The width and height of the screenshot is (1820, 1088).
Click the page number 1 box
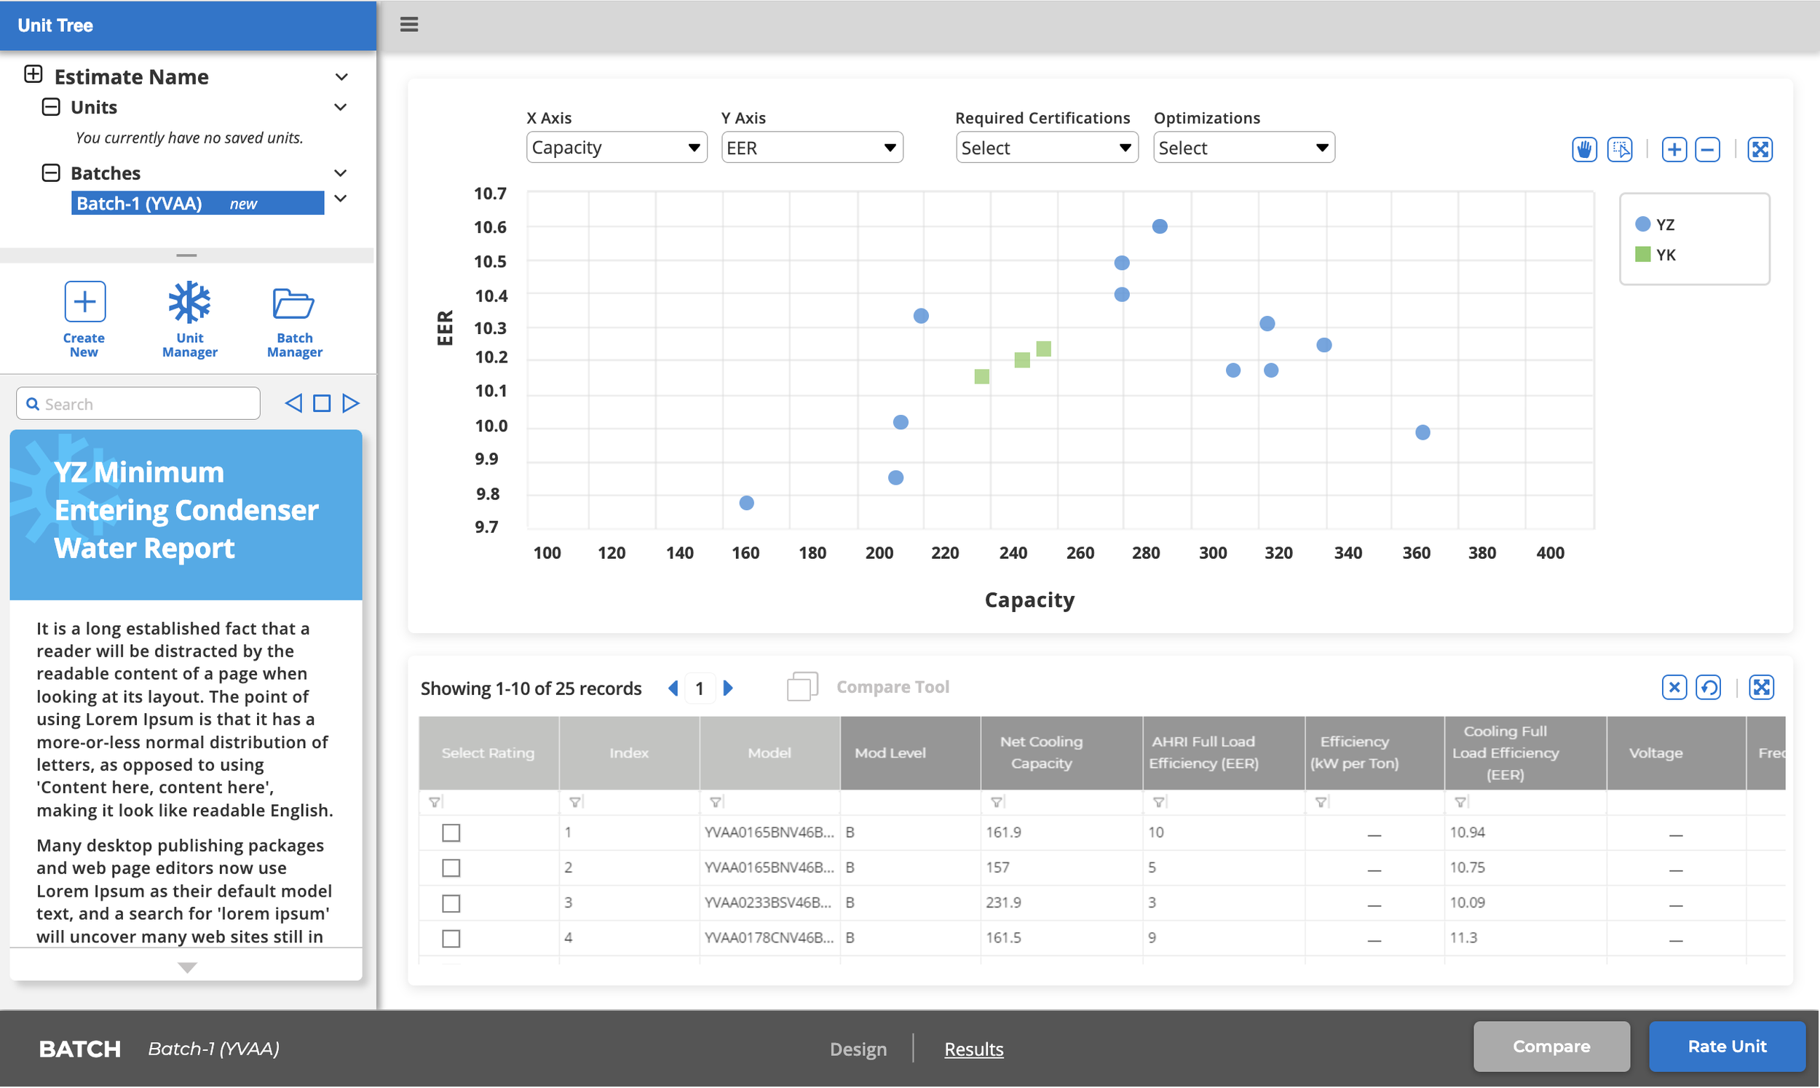pos(700,689)
